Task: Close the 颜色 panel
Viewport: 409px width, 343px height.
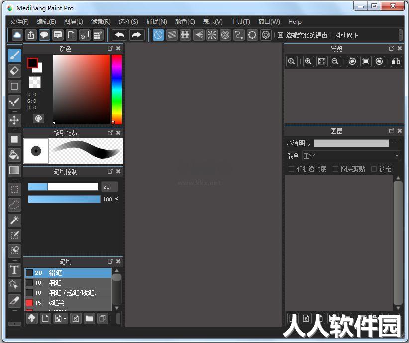Action: tap(118, 49)
